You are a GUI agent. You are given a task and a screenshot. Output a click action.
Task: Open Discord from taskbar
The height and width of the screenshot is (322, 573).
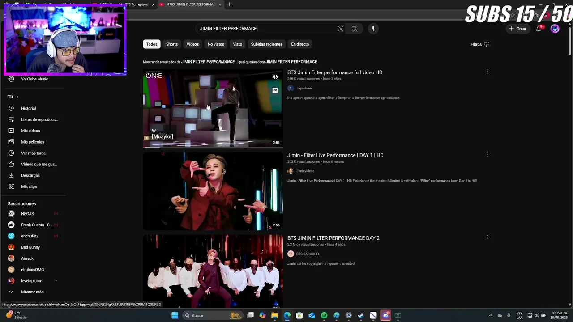(385, 315)
